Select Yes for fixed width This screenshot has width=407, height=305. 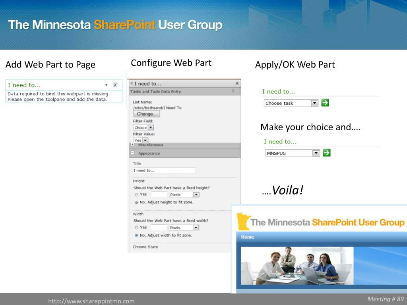click(136, 228)
